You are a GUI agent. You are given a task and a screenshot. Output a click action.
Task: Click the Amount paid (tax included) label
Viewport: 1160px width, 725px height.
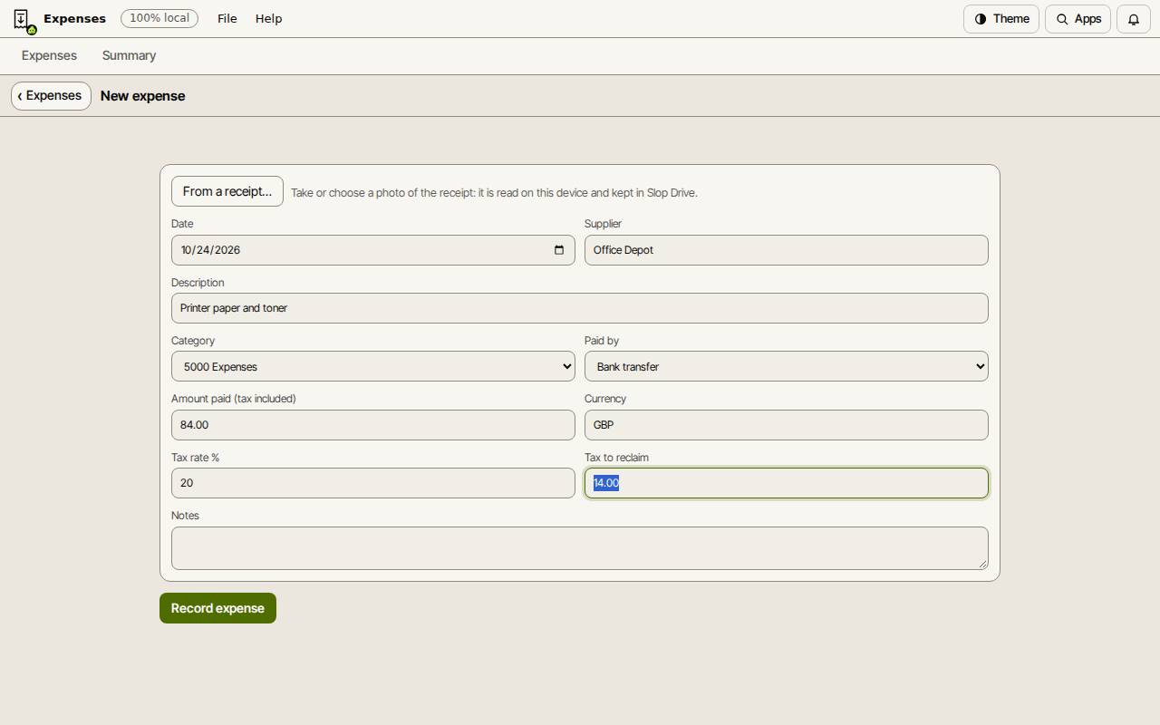234,399
